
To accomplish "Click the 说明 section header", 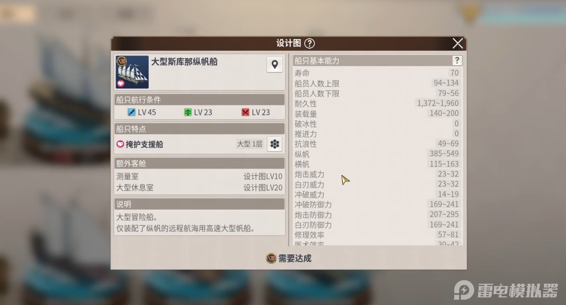I will tap(199, 204).
